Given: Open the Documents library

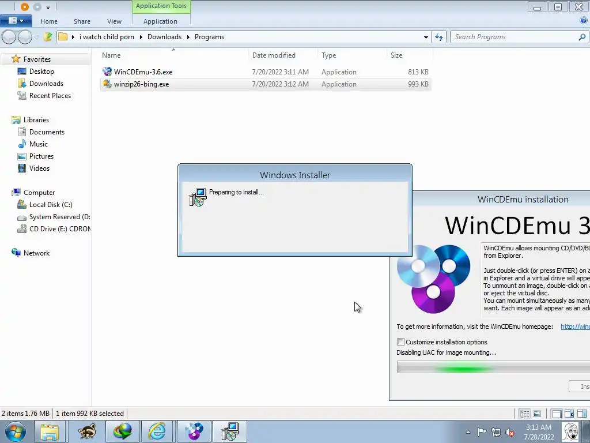Looking at the screenshot, I should click(47, 132).
